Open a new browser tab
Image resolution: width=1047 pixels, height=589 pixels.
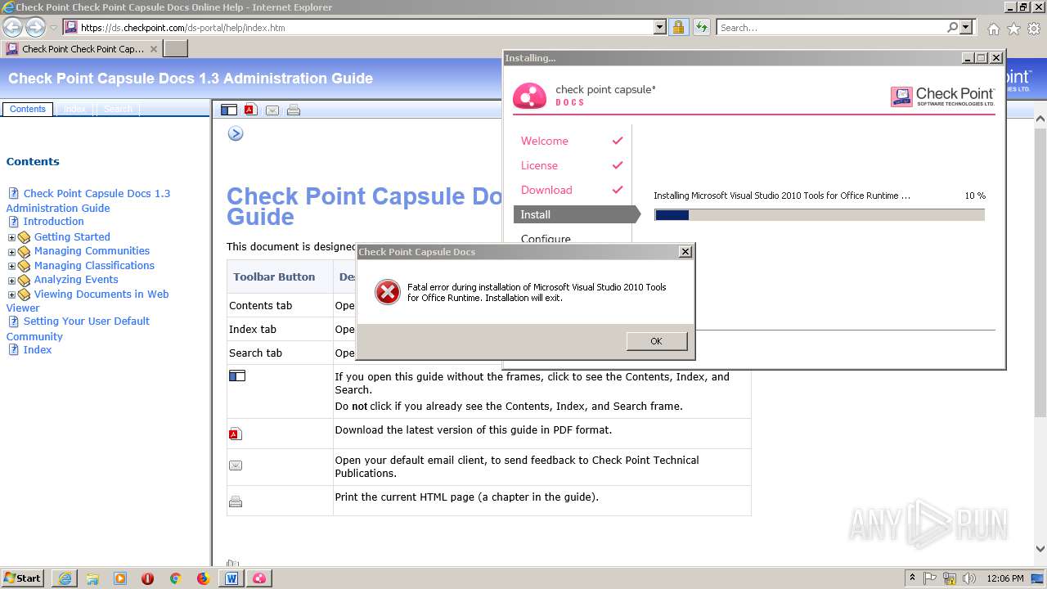pyautogui.click(x=176, y=48)
